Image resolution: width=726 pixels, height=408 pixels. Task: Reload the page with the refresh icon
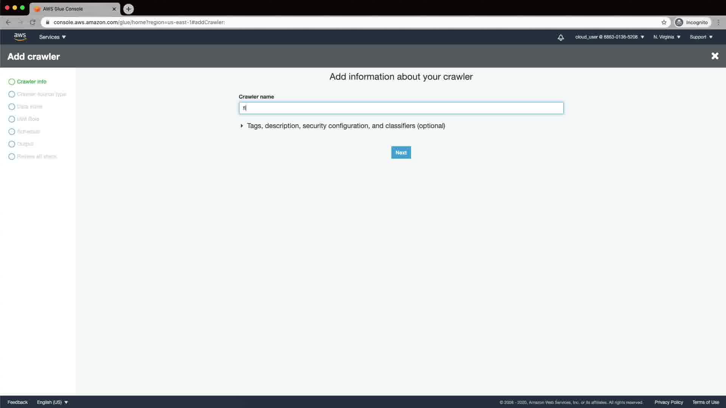[33, 22]
